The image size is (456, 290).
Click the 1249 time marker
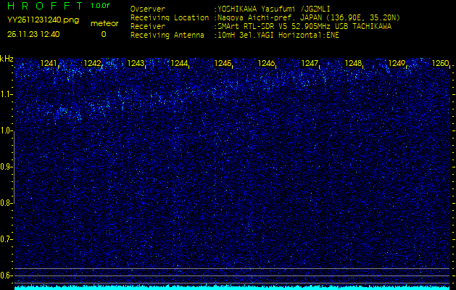click(x=397, y=64)
